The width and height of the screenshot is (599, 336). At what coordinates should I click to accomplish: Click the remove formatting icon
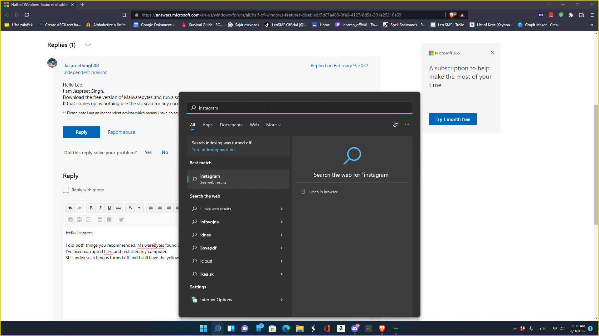[x=121, y=220]
